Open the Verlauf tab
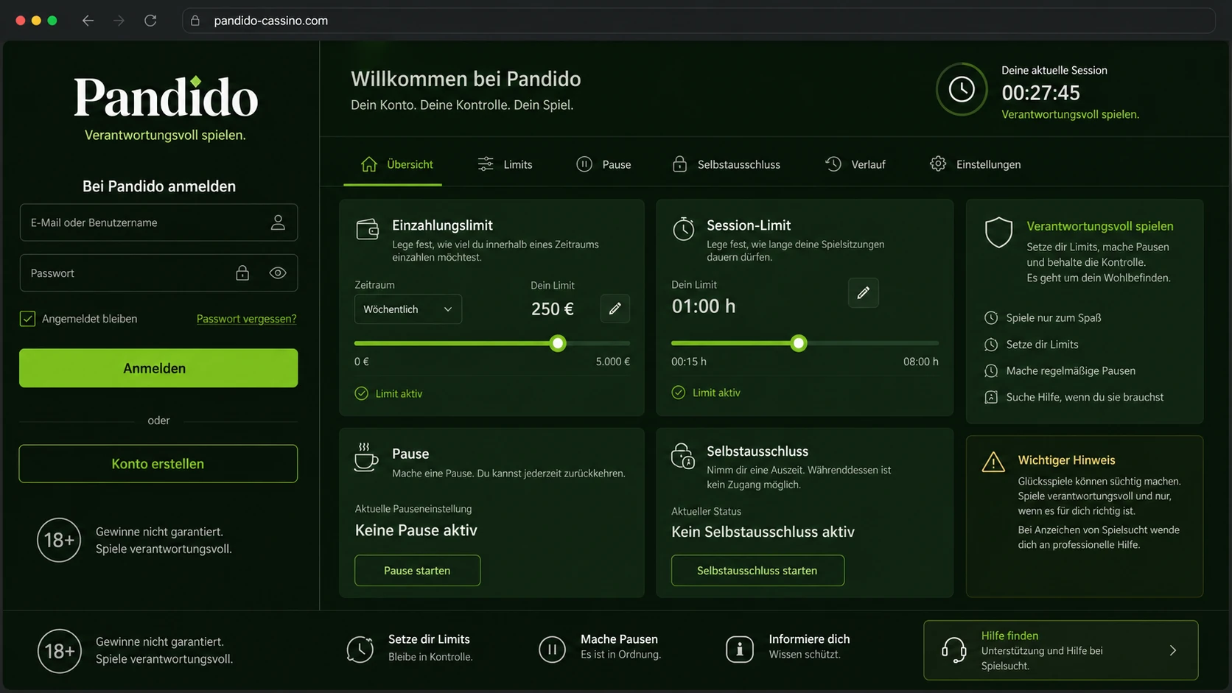 pyautogui.click(x=855, y=164)
